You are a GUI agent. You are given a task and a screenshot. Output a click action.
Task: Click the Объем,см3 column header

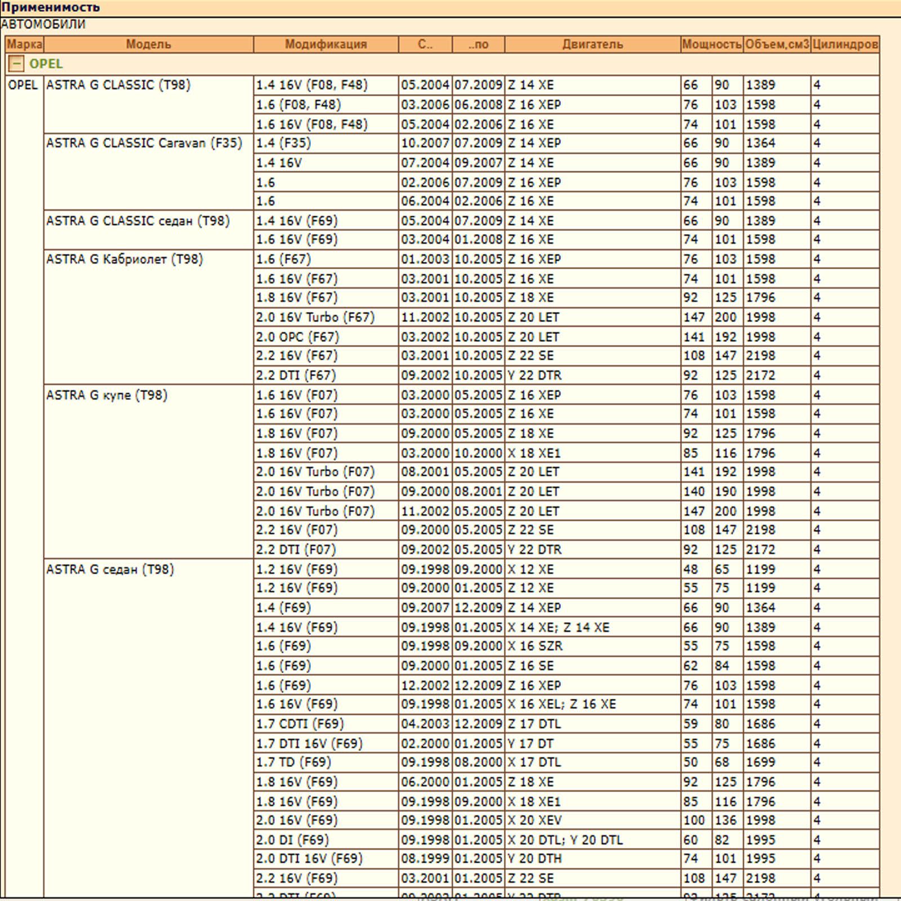pos(777,44)
